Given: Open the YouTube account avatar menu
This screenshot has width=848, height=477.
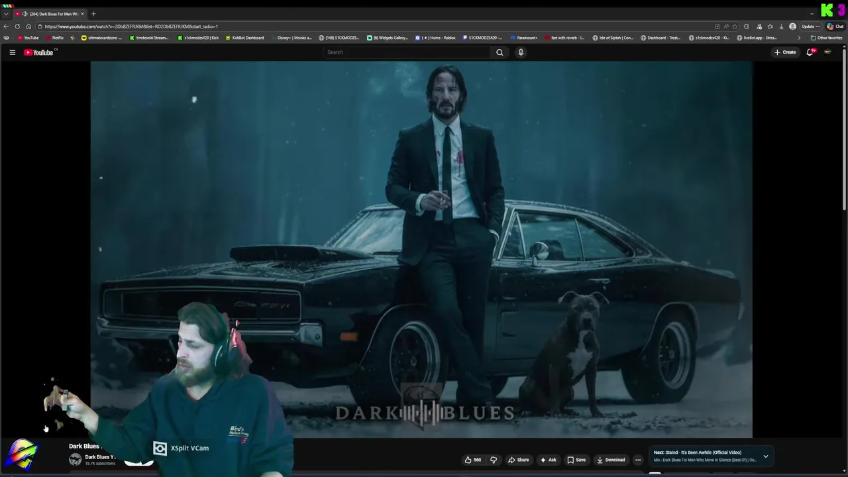Looking at the screenshot, I should point(827,52).
